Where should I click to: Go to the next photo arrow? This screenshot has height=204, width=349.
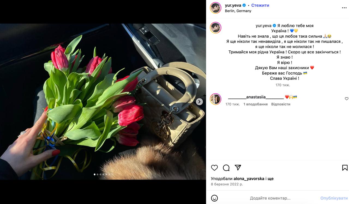[x=199, y=102]
